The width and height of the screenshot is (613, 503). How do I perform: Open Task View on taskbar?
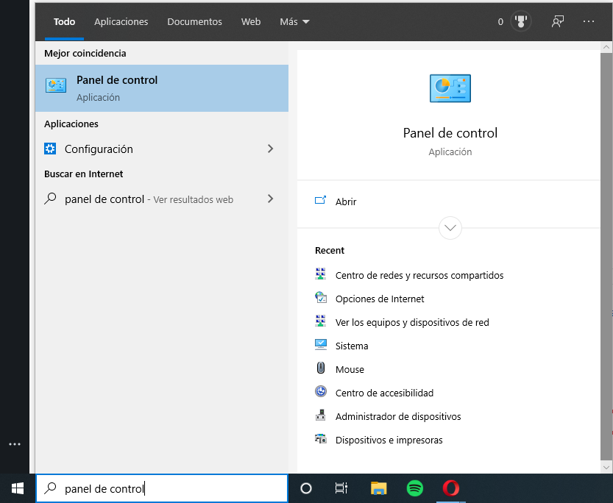coord(341,488)
